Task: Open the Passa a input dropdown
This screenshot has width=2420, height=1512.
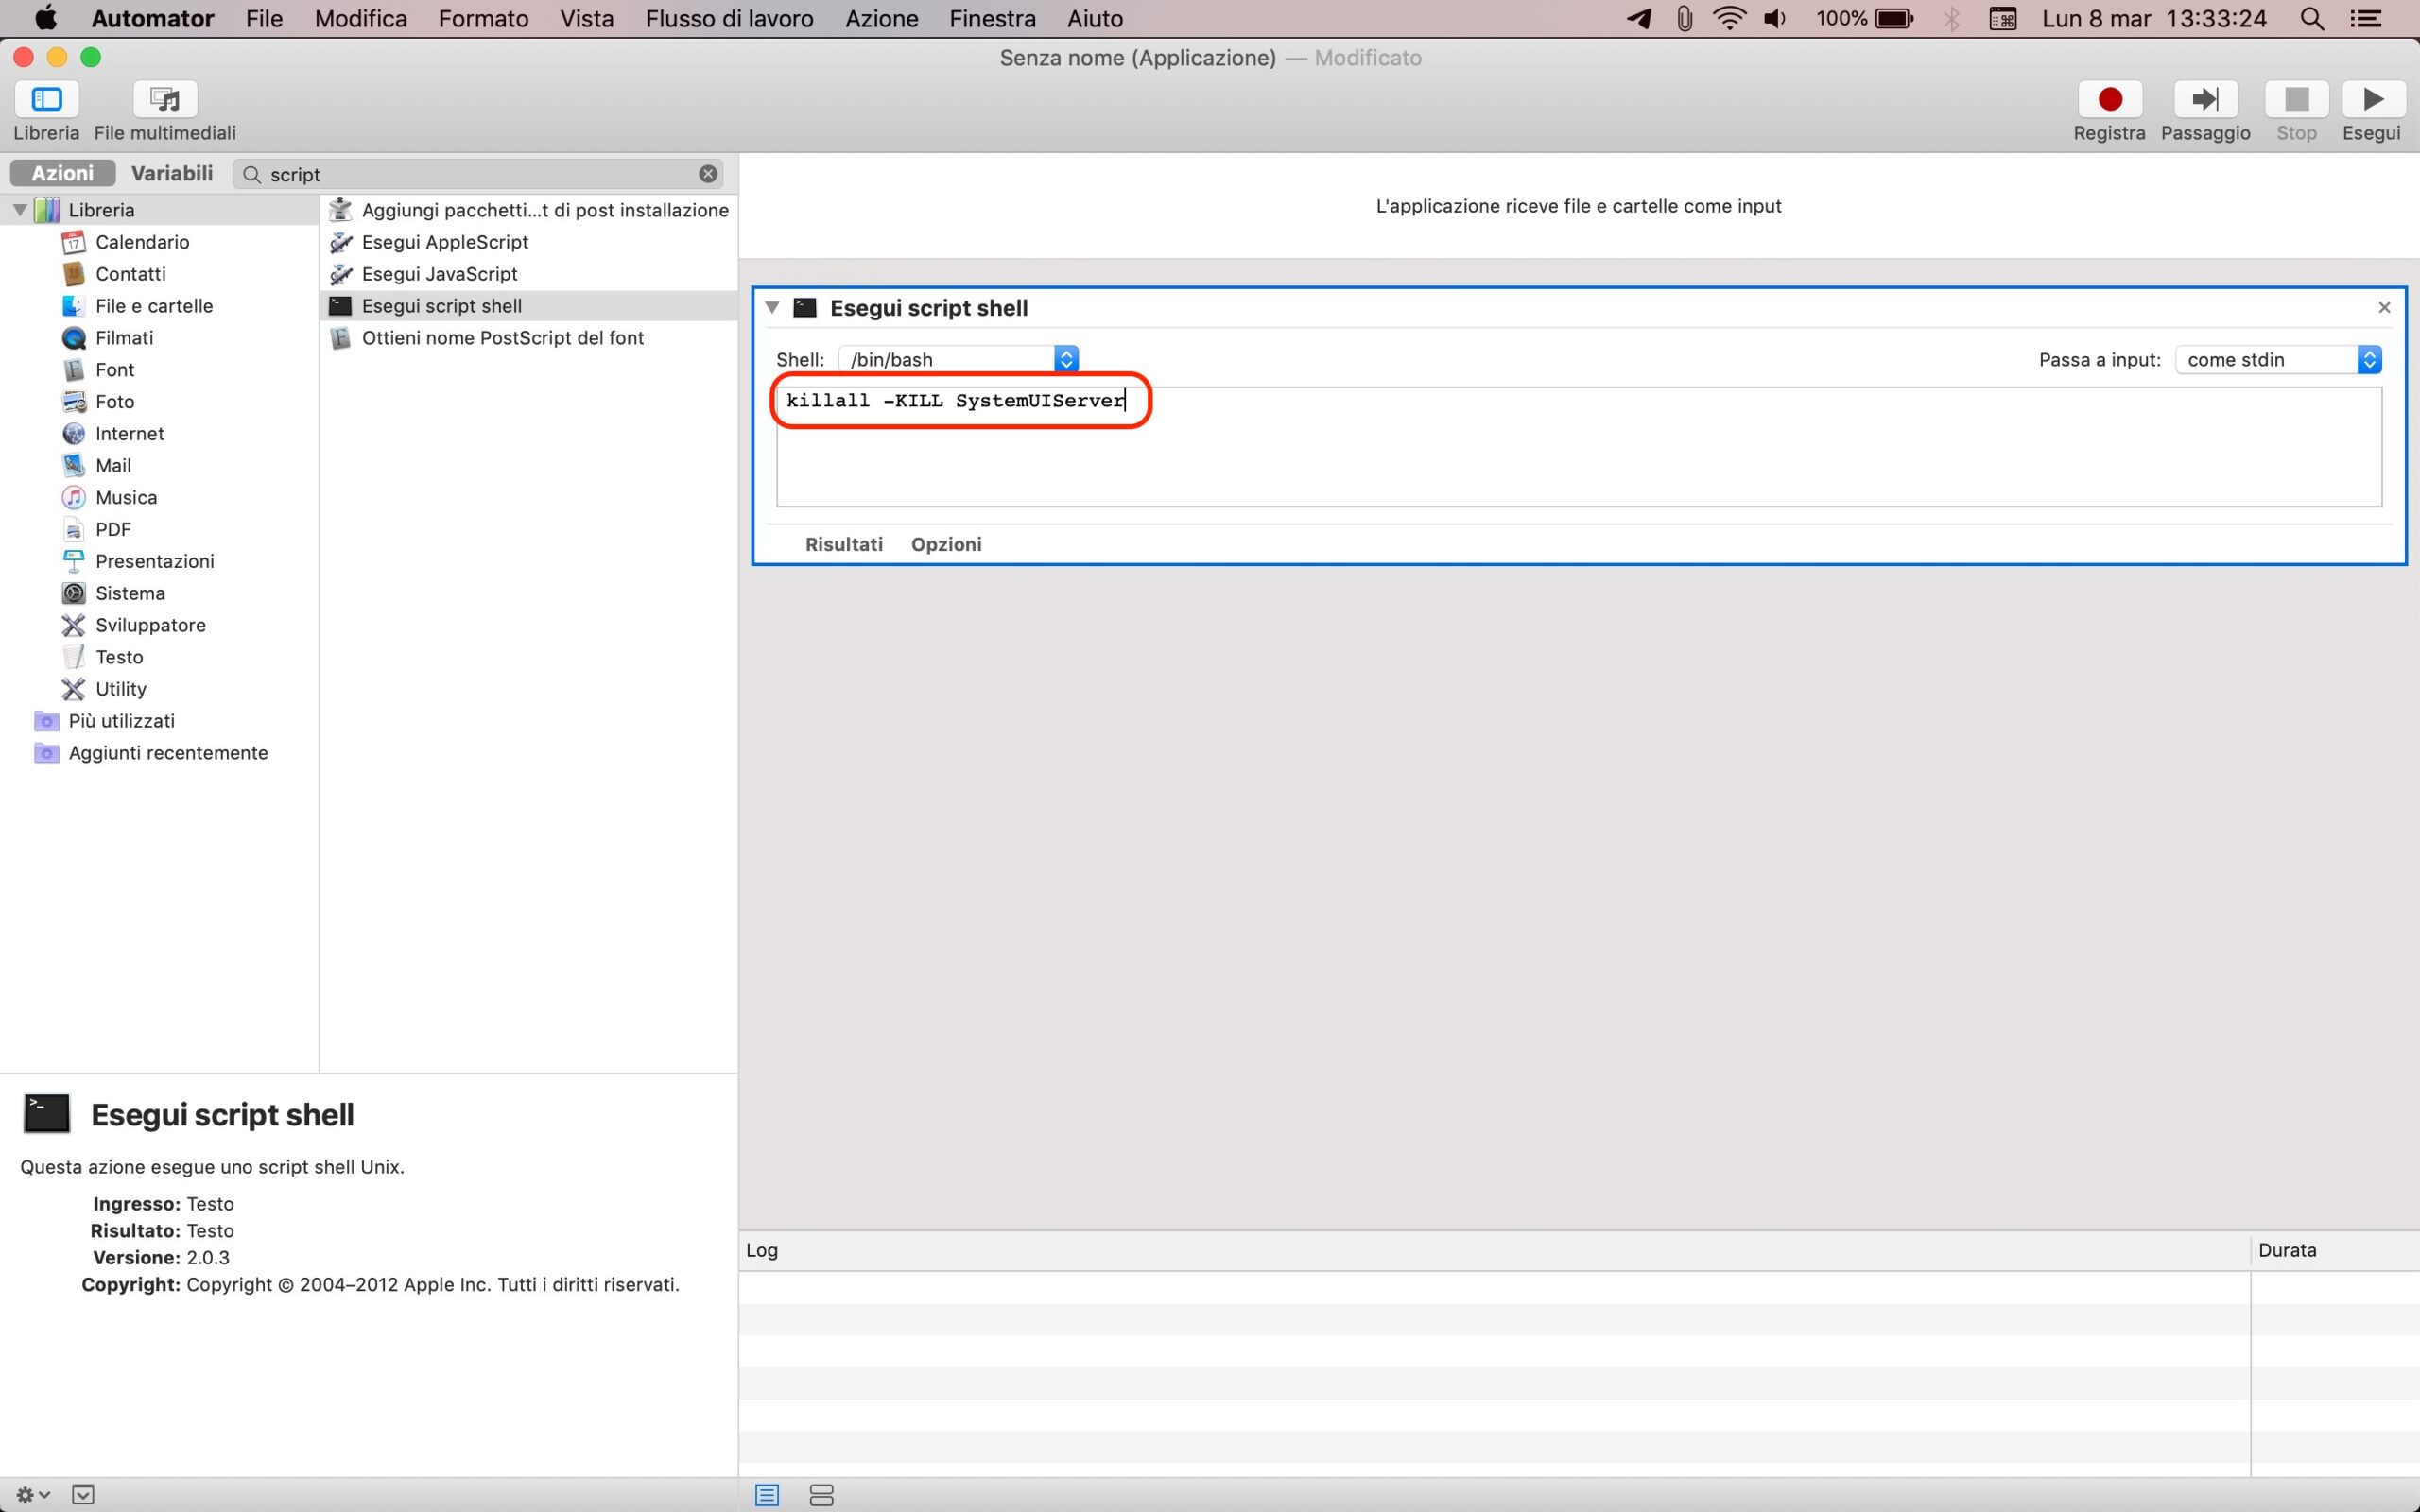Action: [x=2277, y=359]
